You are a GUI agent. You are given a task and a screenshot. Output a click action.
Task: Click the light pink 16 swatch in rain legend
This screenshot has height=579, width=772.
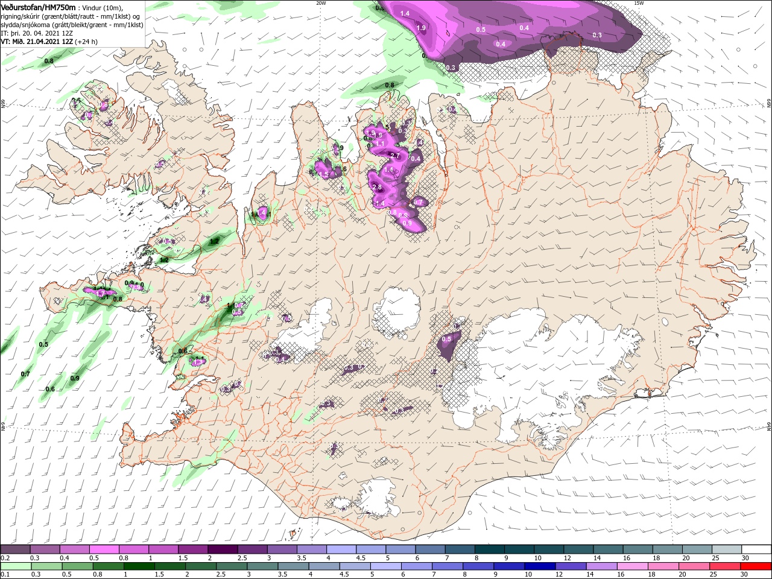tap(633, 566)
